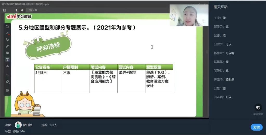Go to next slide with down arrow
The image size is (266, 135).
click(22, 10)
